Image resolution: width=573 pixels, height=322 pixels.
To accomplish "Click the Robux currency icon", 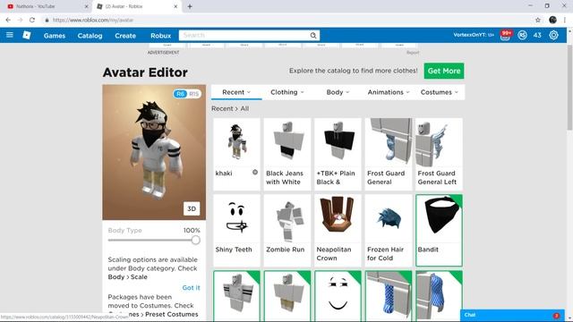I will (x=522, y=36).
